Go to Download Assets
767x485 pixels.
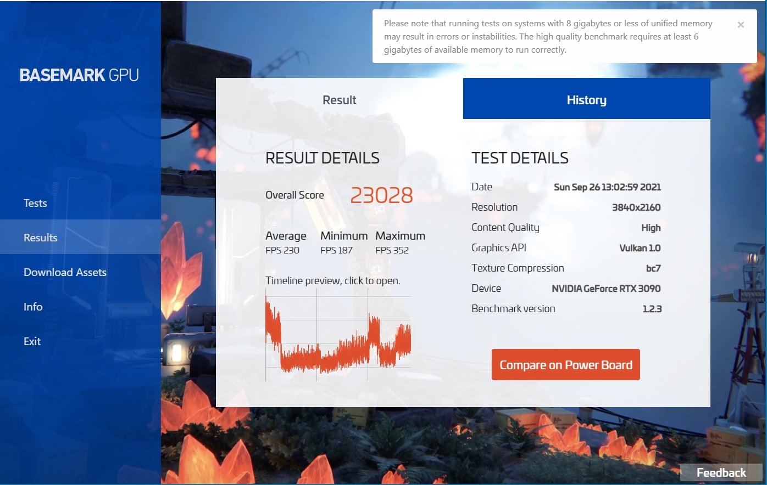pos(65,272)
